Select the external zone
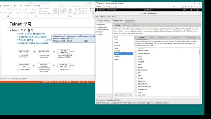Image resolution: width=211 pixels, height=119 pixels. point(123,45)
